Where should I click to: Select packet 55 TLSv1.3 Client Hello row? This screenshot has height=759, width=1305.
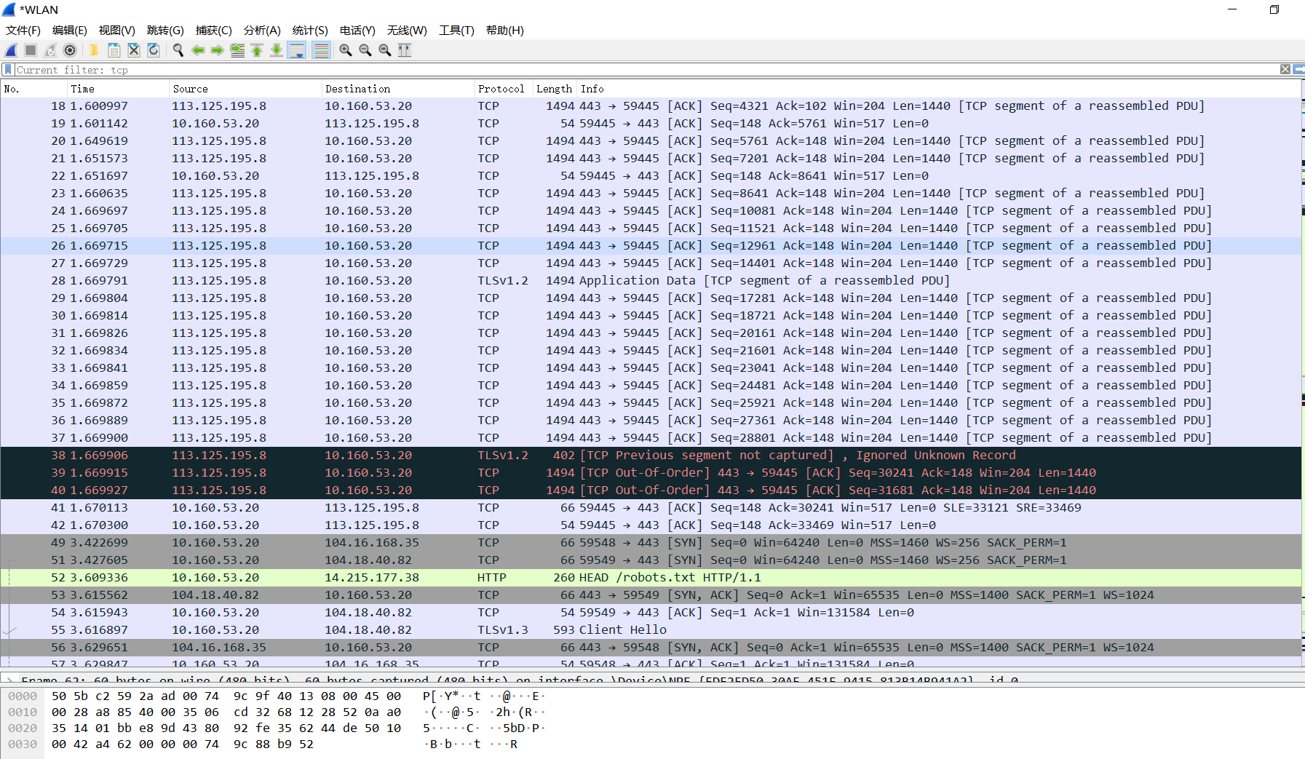click(651, 630)
